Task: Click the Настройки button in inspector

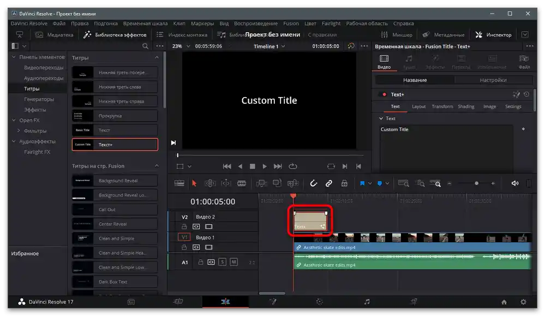Action: click(x=493, y=80)
